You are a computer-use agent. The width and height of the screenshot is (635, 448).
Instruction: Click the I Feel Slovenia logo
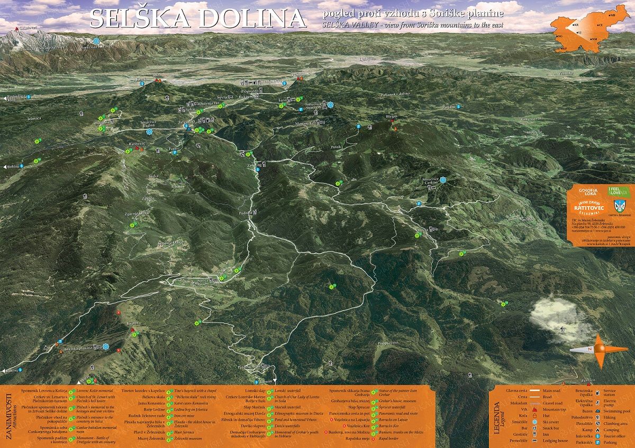[618, 191]
